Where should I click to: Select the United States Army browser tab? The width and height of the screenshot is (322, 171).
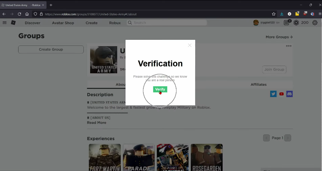pos(23,5)
